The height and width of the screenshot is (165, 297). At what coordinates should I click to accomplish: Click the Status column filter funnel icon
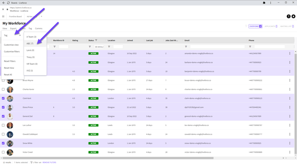[90, 47]
